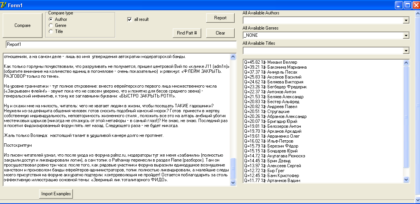Select the Аксенов Василий result row

323,77
